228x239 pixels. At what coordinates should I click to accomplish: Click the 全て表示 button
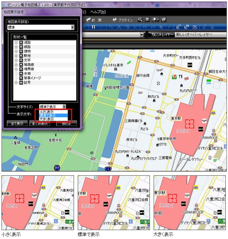pyautogui.click(x=17, y=123)
